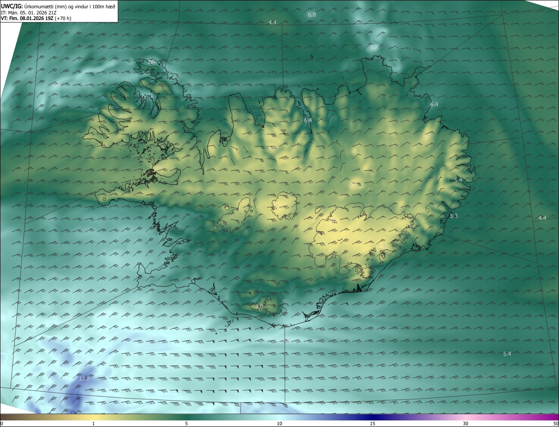Click the color scale tick label 30

[x=466, y=424]
